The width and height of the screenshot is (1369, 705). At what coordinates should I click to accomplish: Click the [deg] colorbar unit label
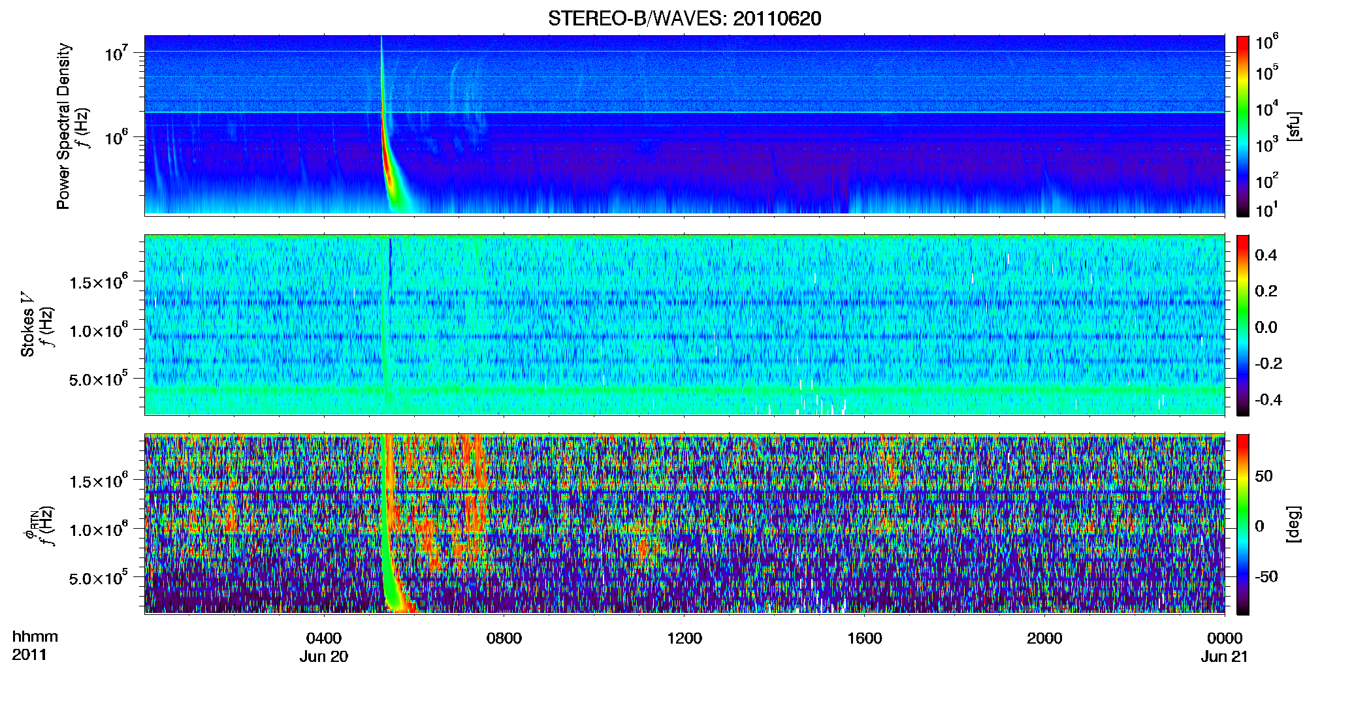(1293, 524)
